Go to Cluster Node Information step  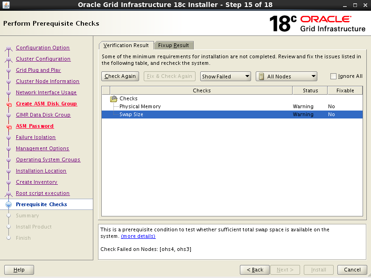(x=48, y=81)
